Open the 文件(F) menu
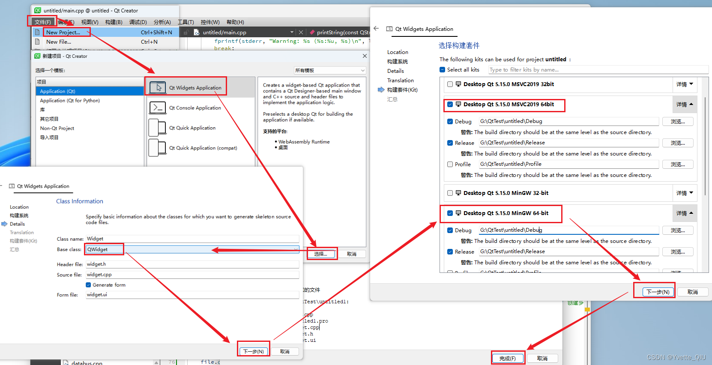This screenshot has width=712, height=365. (42, 22)
